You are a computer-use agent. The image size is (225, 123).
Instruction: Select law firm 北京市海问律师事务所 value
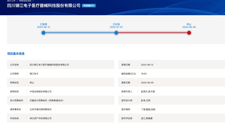coord(41,109)
